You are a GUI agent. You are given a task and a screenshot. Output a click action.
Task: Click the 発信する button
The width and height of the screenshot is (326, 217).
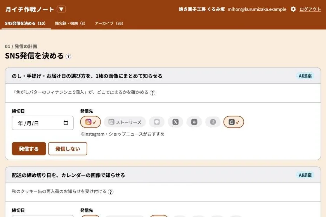(x=29, y=149)
